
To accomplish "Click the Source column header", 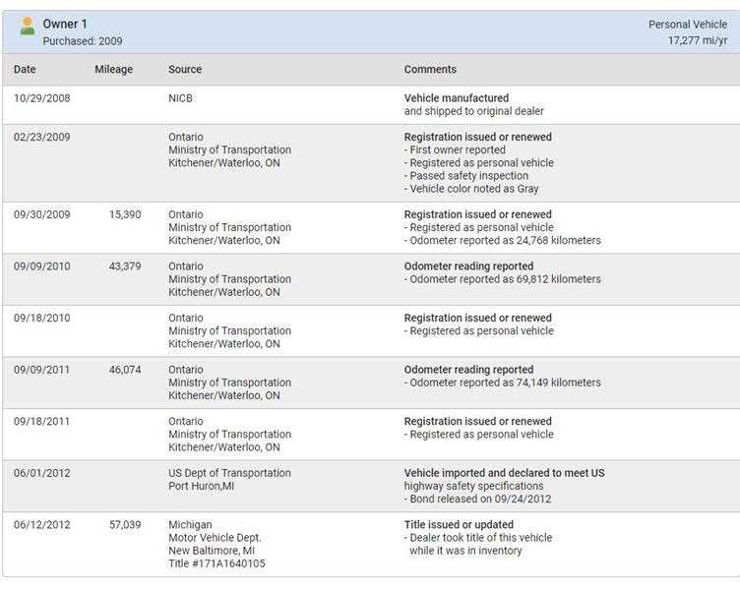I will pyautogui.click(x=185, y=70).
